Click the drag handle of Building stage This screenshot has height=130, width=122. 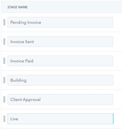pos(4,80)
